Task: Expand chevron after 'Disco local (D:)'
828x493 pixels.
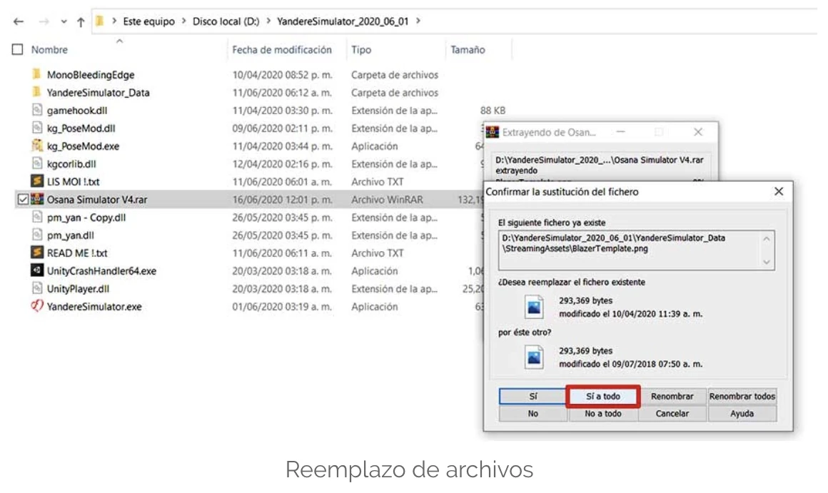Action: pyautogui.click(x=268, y=21)
